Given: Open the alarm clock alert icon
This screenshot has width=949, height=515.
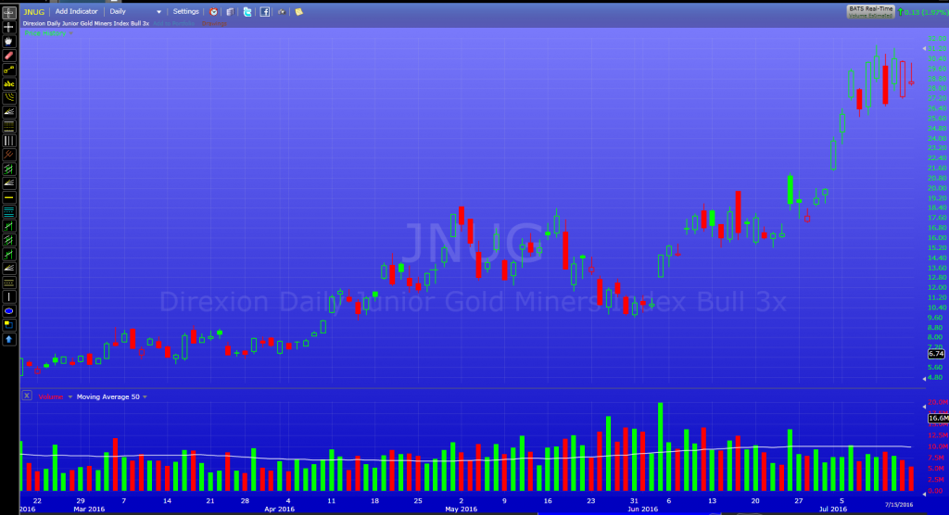Looking at the screenshot, I should click(x=213, y=11).
